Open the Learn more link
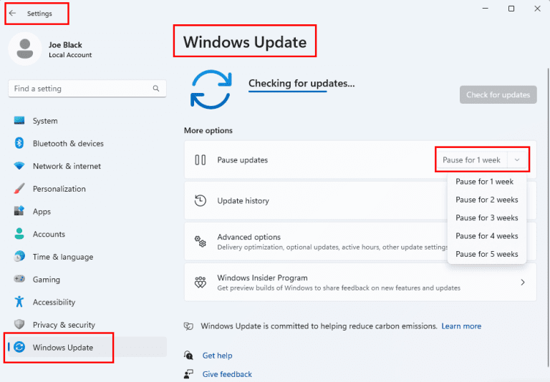 coord(461,326)
